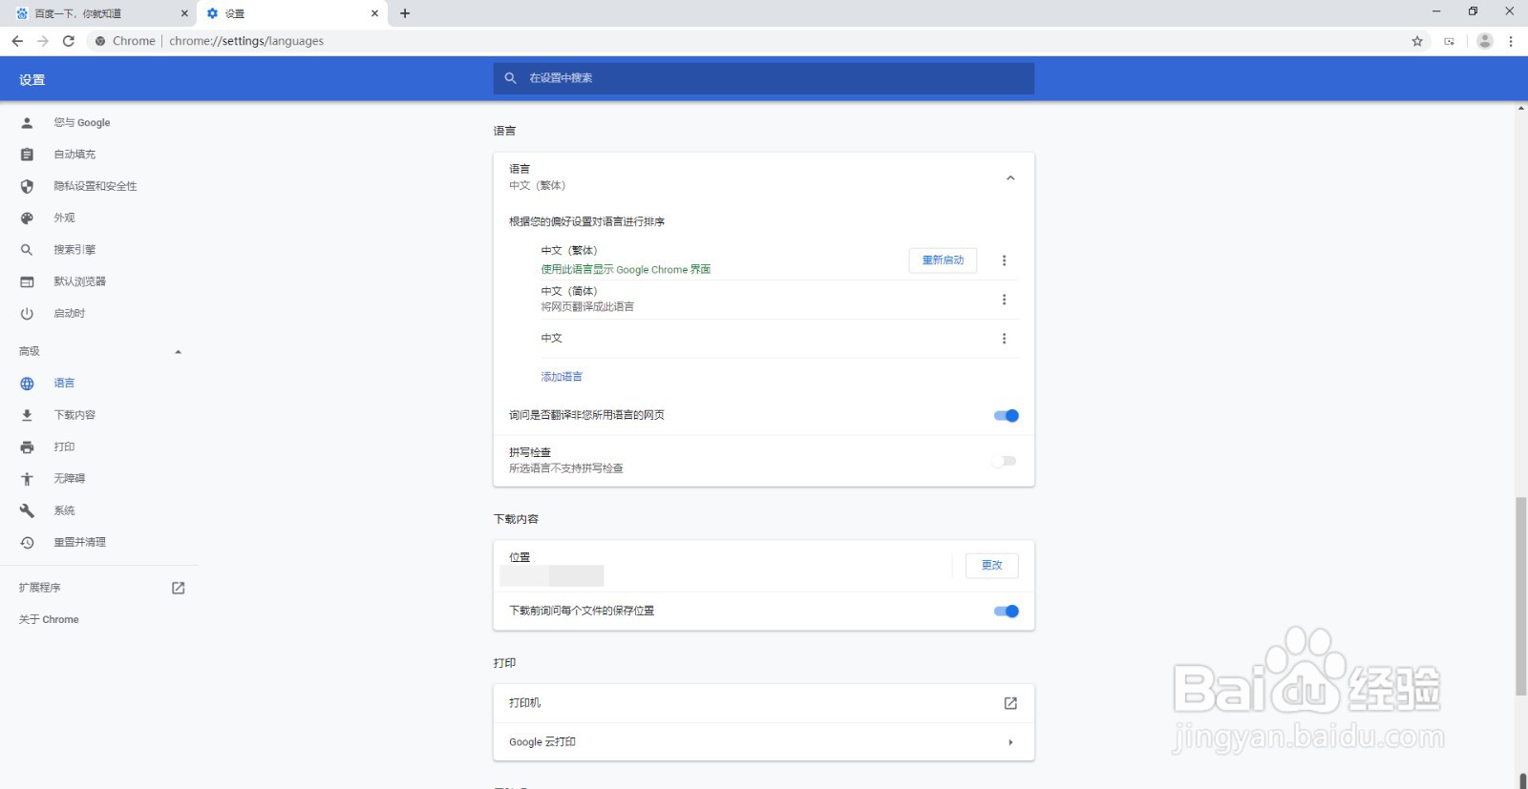The width and height of the screenshot is (1528, 789).
Task: Click the magnifier icon in settings search
Action: (511, 78)
